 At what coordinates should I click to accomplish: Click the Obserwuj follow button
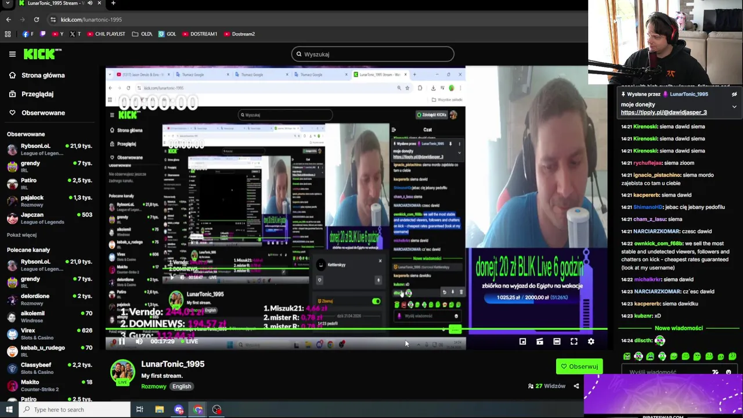[579, 366]
